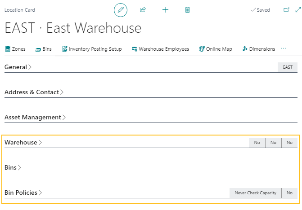Expand the Bin Policies section
This screenshot has width=302, height=210.
[23, 192]
